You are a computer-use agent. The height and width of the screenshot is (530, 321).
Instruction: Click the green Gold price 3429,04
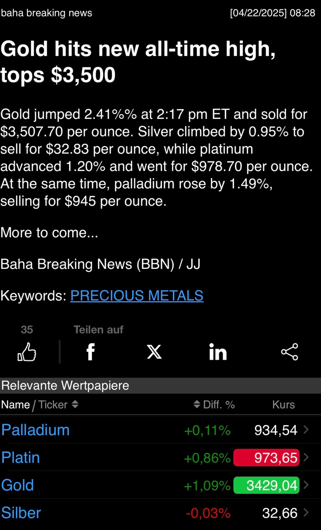[x=266, y=485]
